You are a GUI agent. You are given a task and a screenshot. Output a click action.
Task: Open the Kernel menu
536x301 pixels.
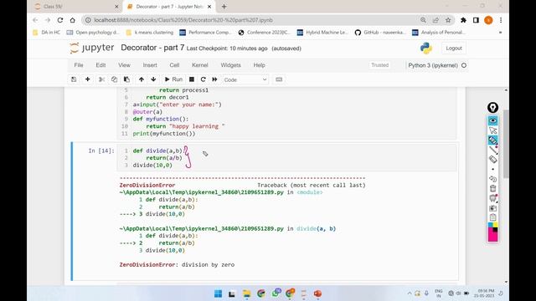pyautogui.click(x=200, y=65)
